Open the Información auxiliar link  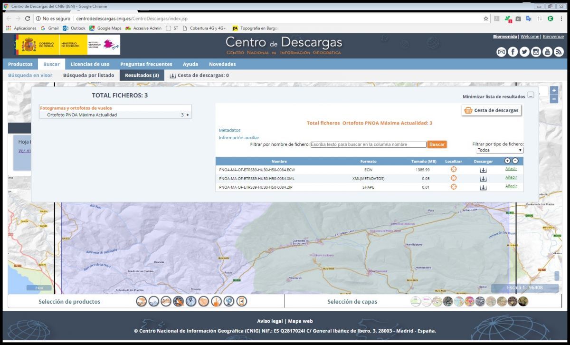point(239,138)
